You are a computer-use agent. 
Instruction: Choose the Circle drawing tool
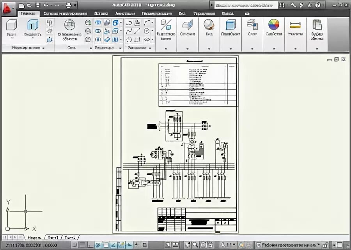pos(147,31)
